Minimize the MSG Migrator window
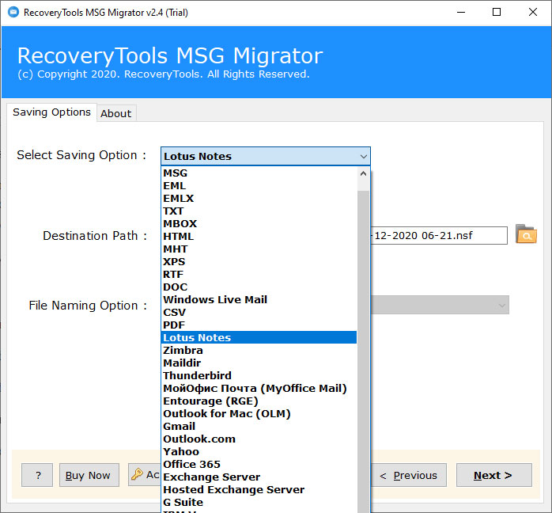The image size is (552, 513). [461, 13]
